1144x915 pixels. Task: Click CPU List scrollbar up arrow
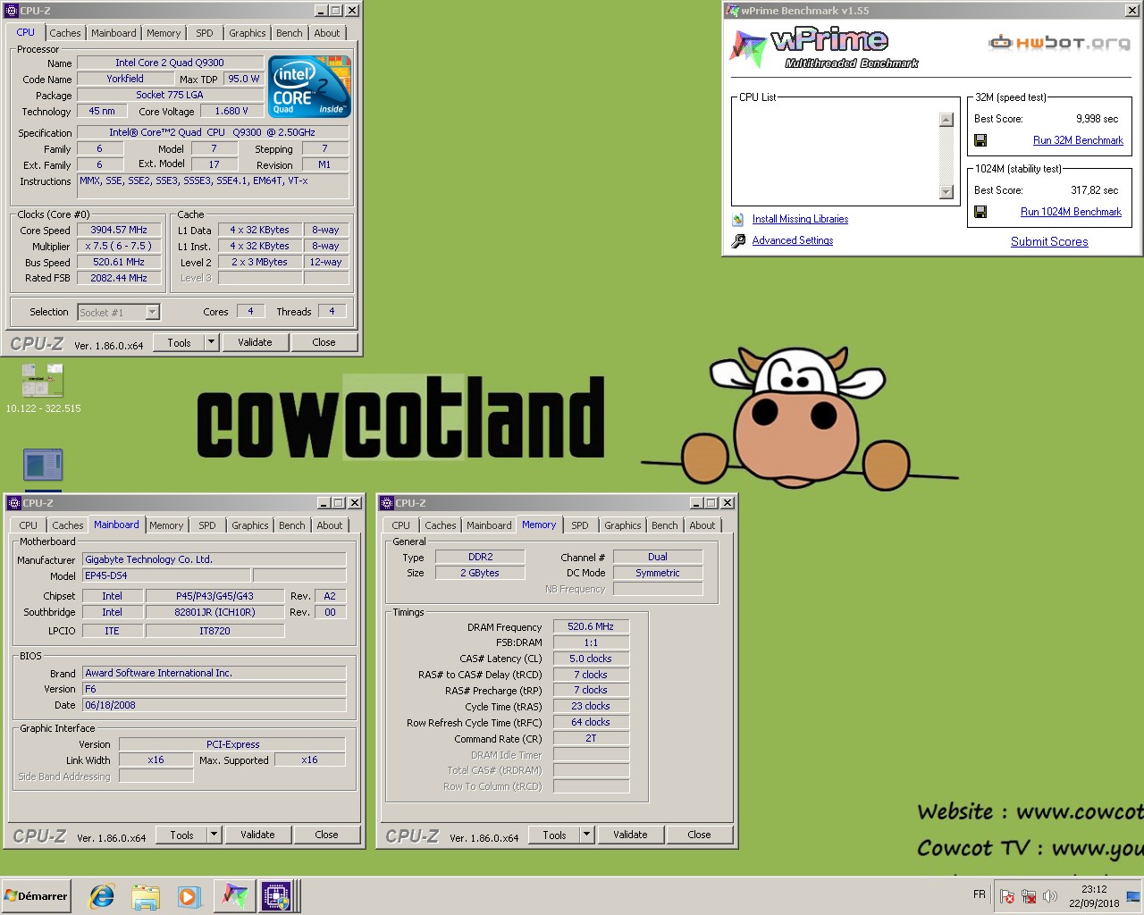[x=946, y=120]
